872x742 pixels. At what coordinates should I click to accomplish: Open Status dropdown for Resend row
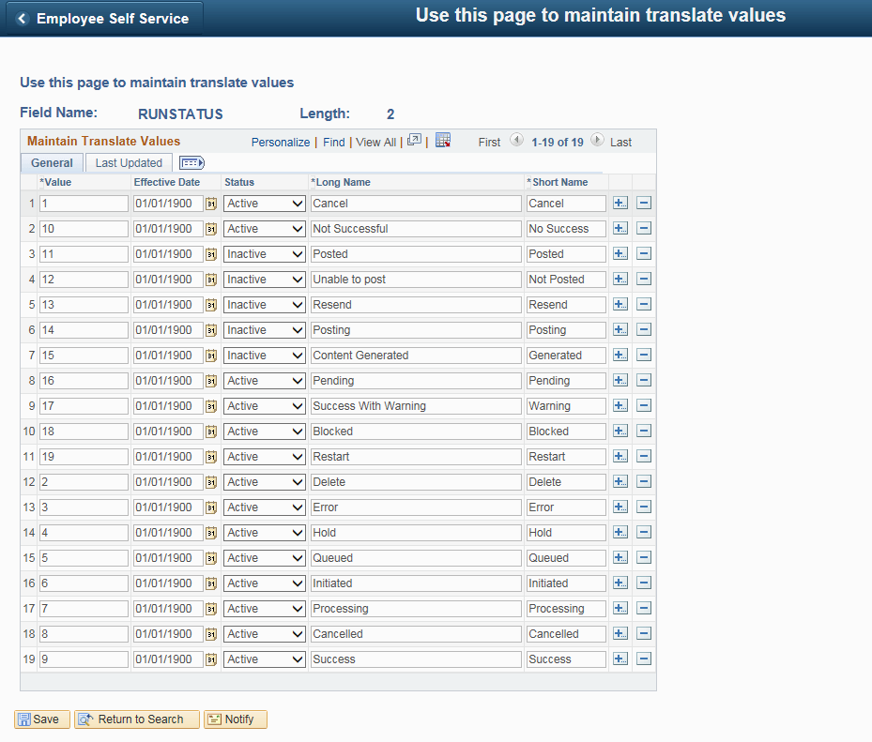pos(264,305)
